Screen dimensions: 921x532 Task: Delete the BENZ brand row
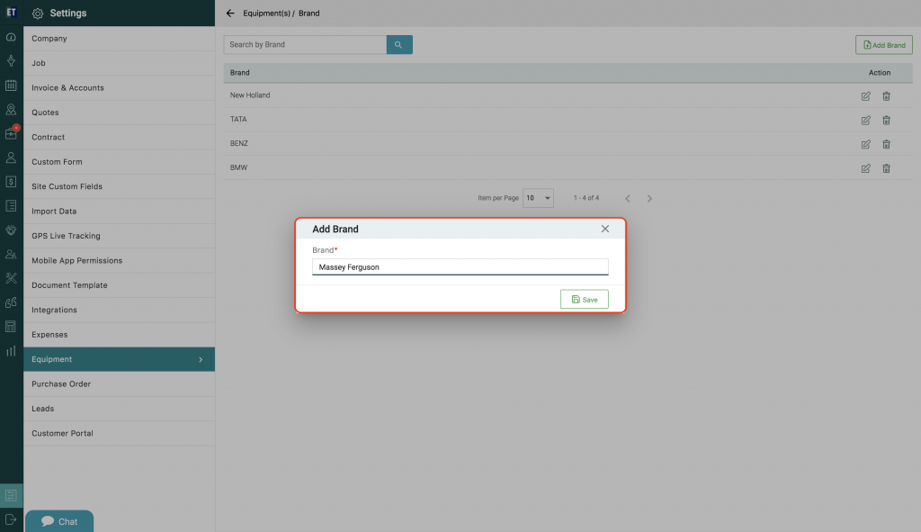[x=886, y=144]
